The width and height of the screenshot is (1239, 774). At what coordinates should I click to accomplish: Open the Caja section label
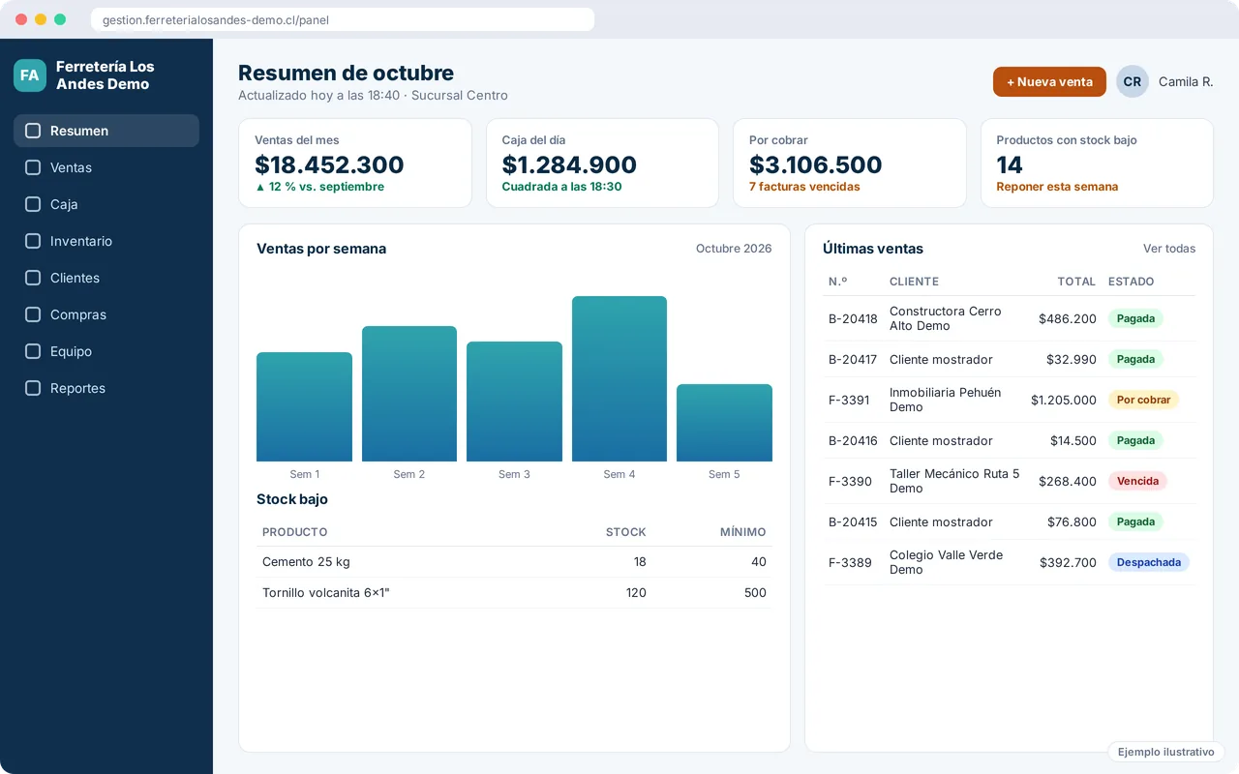[x=64, y=204]
